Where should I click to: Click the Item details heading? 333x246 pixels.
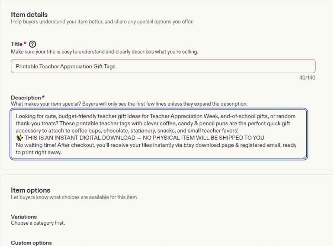pyautogui.click(x=29, y=15)
